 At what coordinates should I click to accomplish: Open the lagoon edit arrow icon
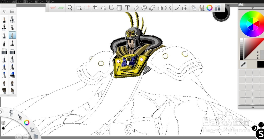[x=32, y=129]
